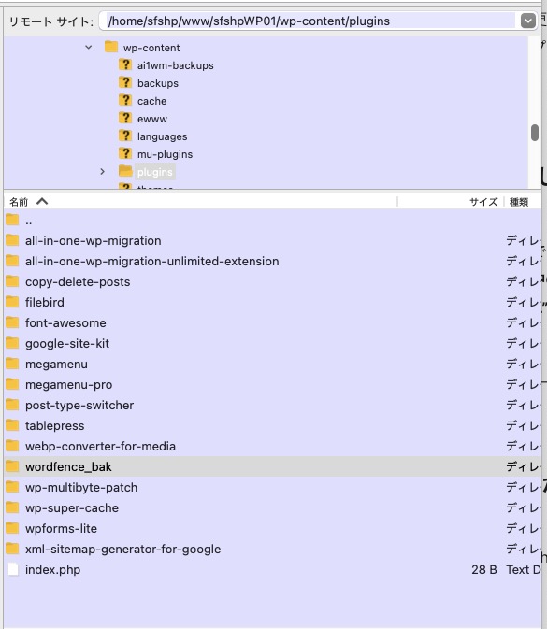
Task: Collapse the wp-content tree node
Action: (x=89, y=48)
